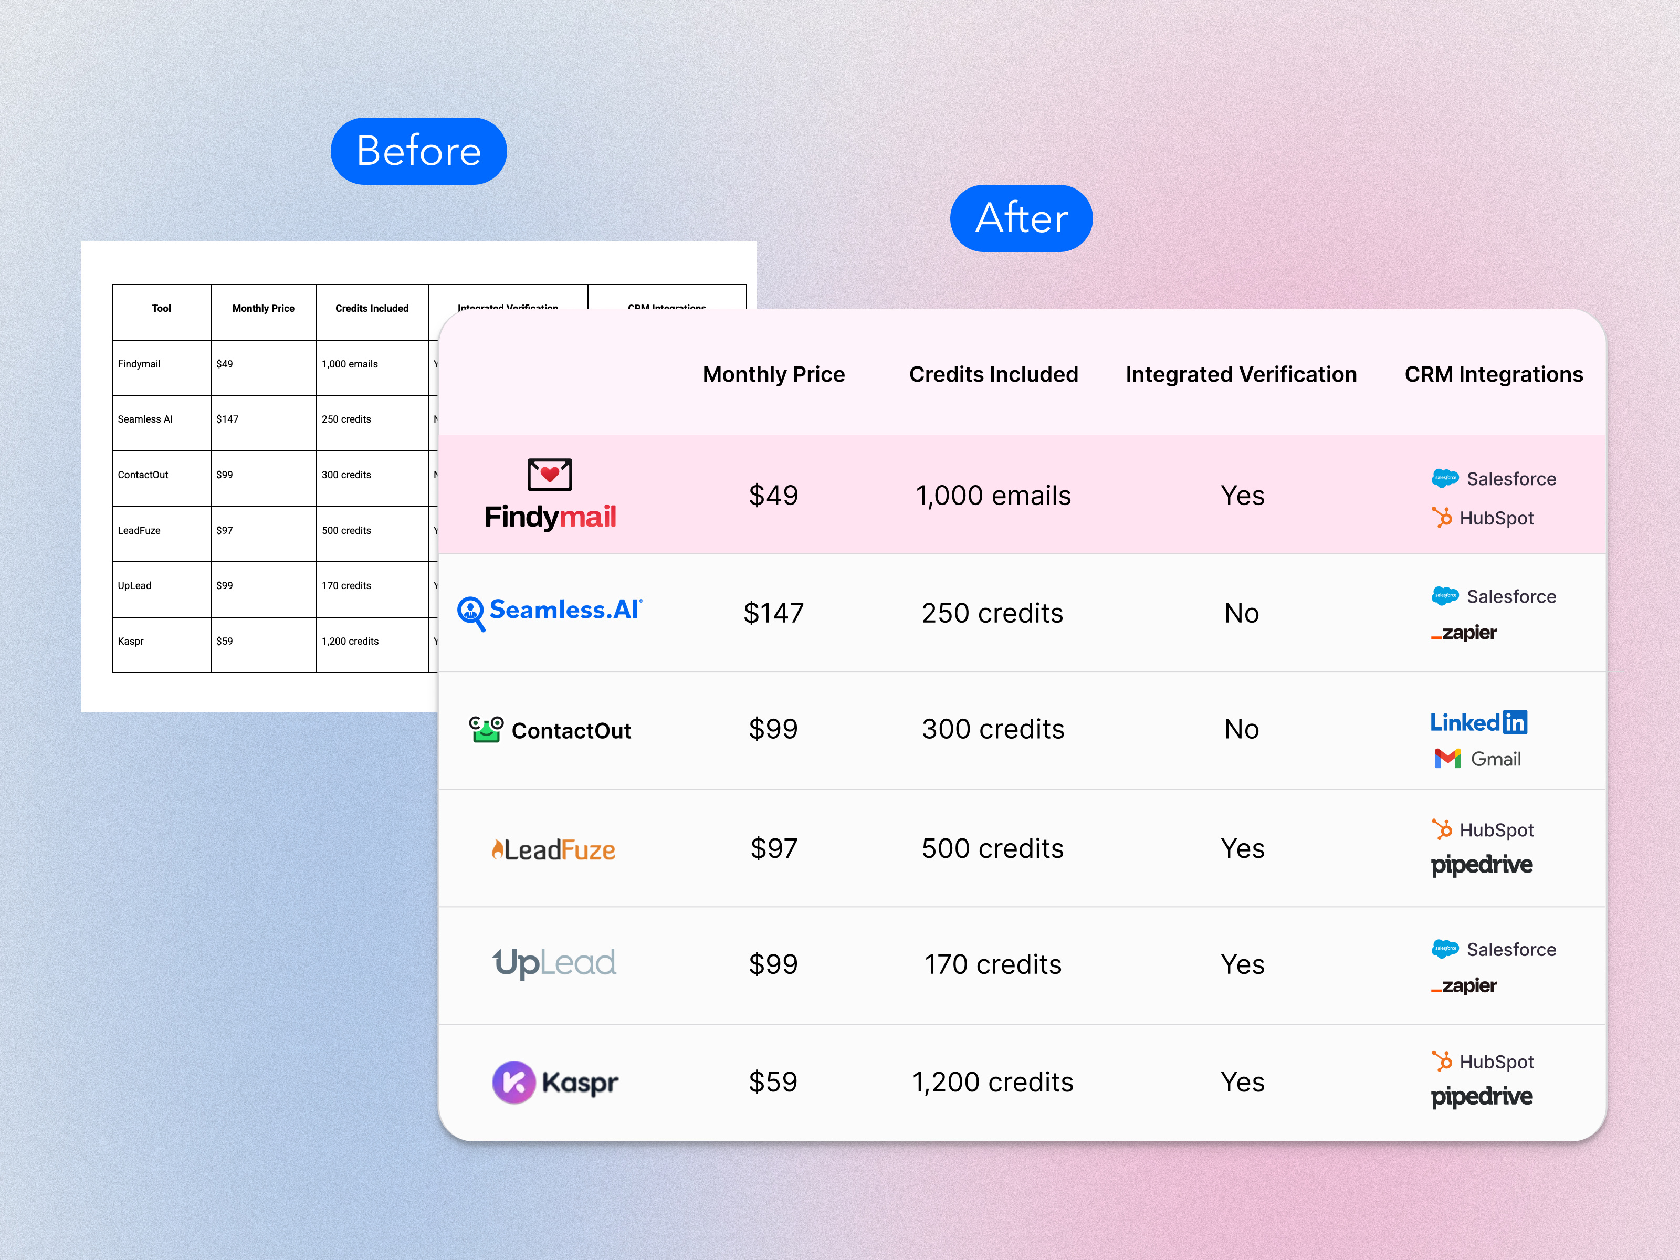Screen dimensions: 1680x1260
Task: Click large 170 credits in UpLead row
Action: coord(993,964)
